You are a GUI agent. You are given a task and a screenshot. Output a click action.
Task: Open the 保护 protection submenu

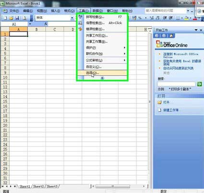[106, 48]
